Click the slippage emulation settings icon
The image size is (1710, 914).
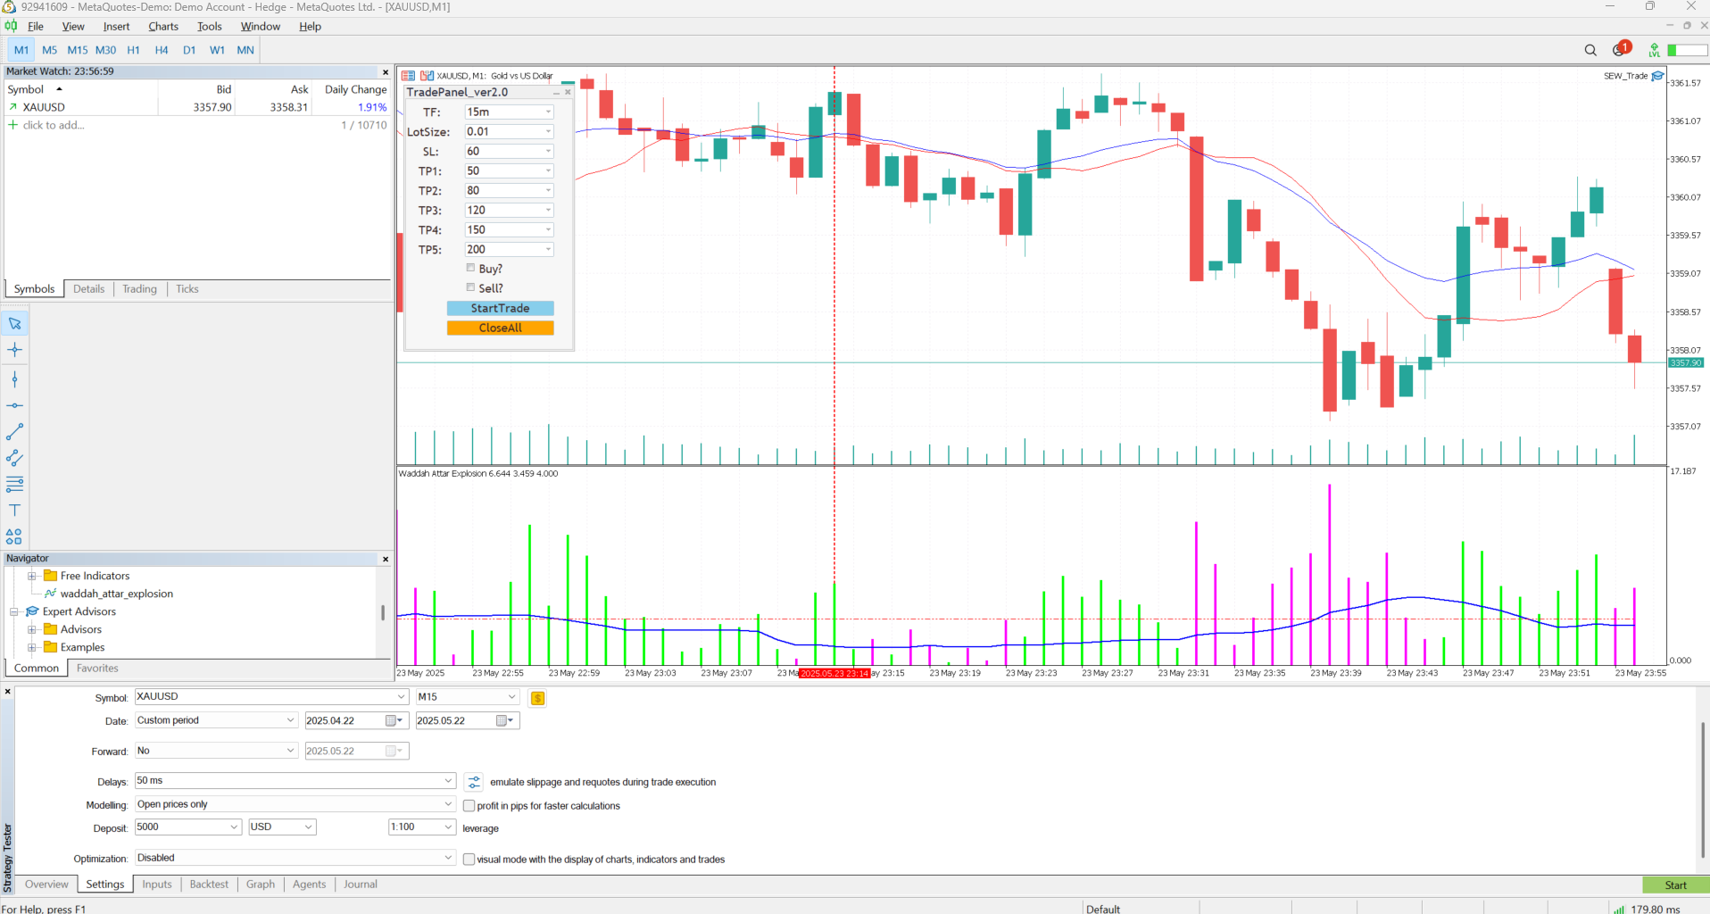tap(474, 782)
